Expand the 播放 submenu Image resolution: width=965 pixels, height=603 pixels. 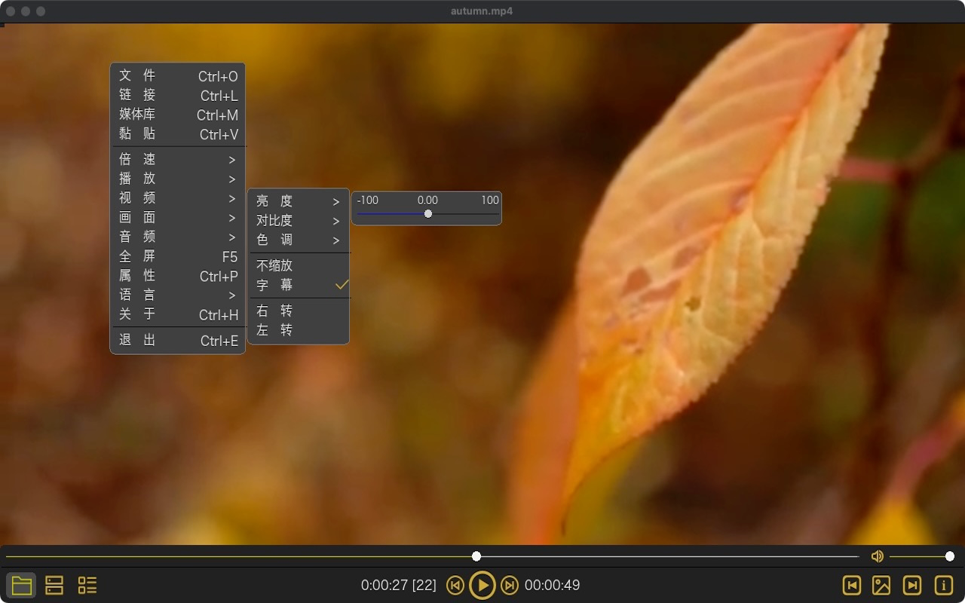178,179
